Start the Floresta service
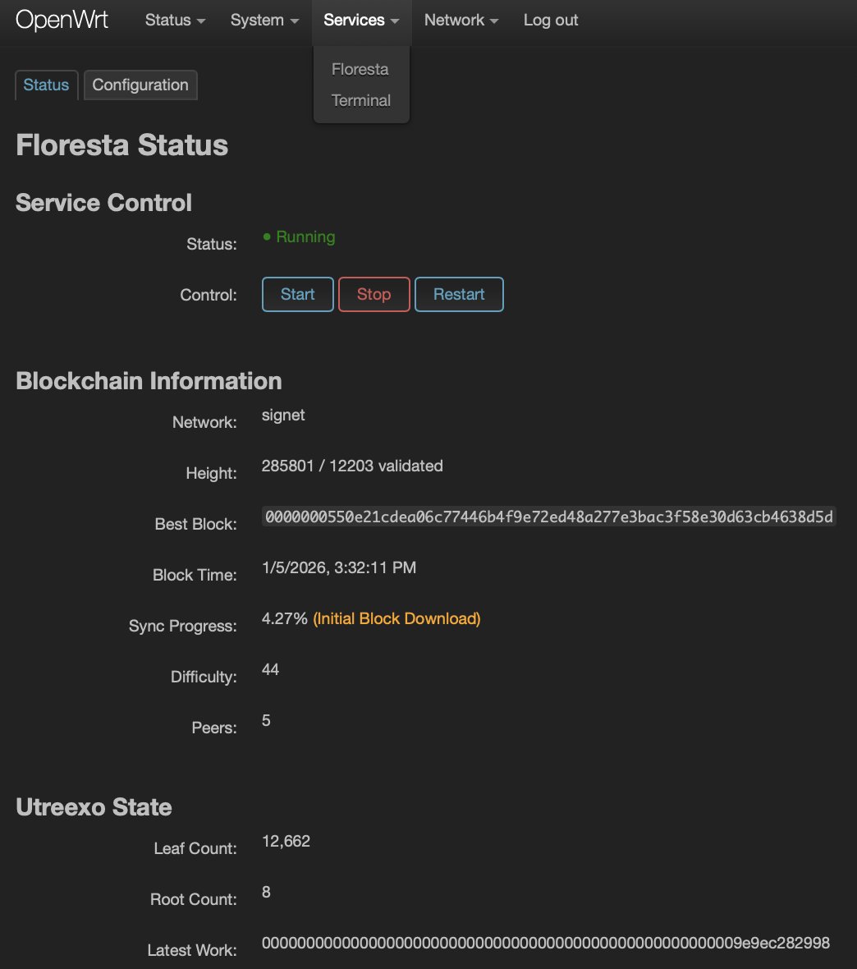 pos(297,294)
